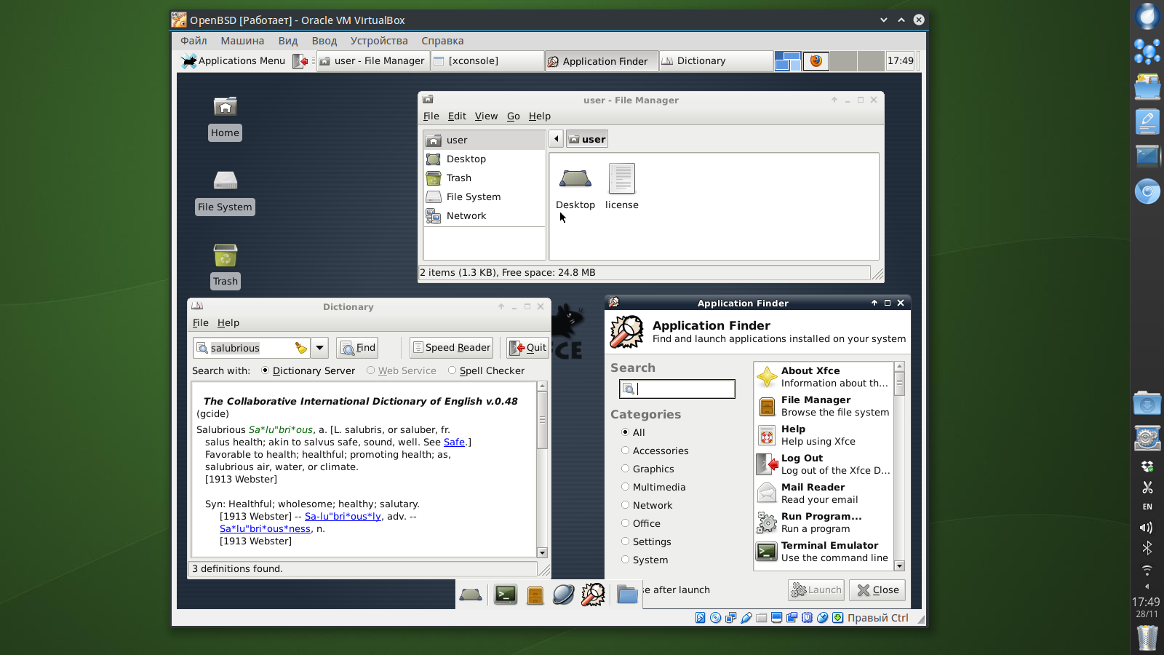The image size is (1164, 655).
Task: Click the About Xfce star icon
Action: tap(767, 377)
